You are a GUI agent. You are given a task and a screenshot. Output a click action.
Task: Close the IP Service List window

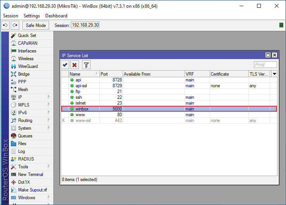click(x=274, y=55)
